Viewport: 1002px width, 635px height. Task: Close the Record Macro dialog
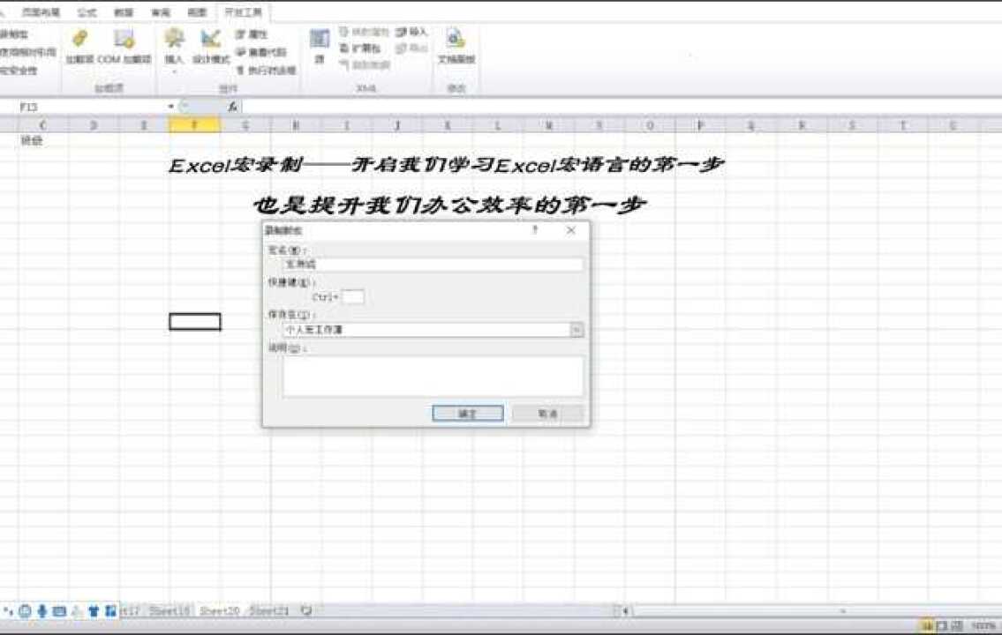[571, 230]
